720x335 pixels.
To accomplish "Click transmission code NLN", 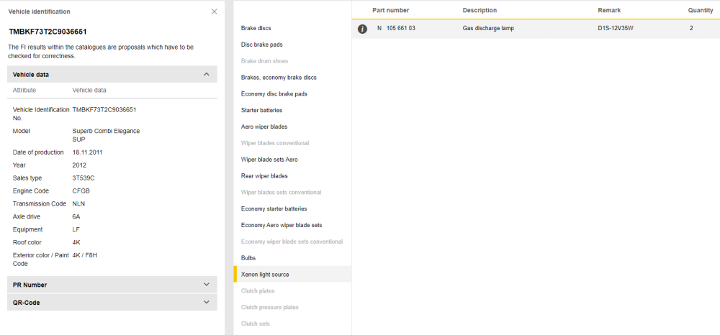I will click(x=78, y=203).
